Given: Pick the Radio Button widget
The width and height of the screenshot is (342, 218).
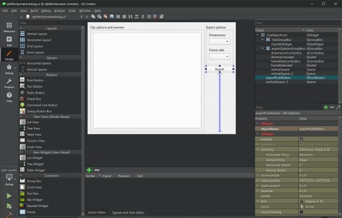Looking at the screenshot, I should (x=36, y=92).
